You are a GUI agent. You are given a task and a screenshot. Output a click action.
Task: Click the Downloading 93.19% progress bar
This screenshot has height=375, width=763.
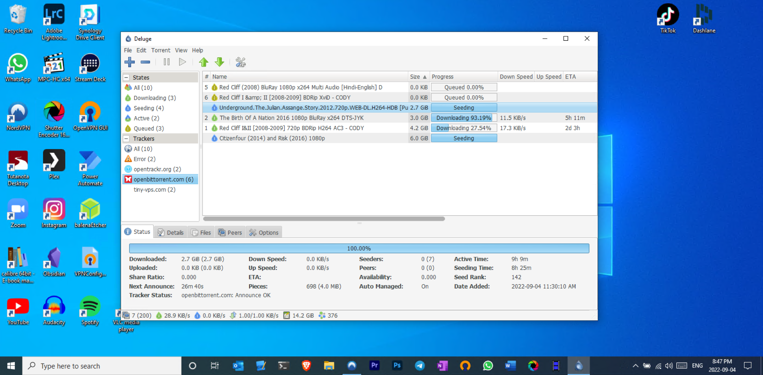(x=464, y=118)
